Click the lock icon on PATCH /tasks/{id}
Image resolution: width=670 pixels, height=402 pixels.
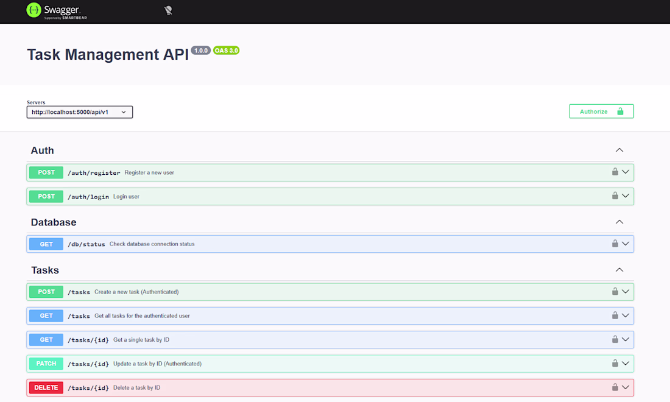coord(615,363)
